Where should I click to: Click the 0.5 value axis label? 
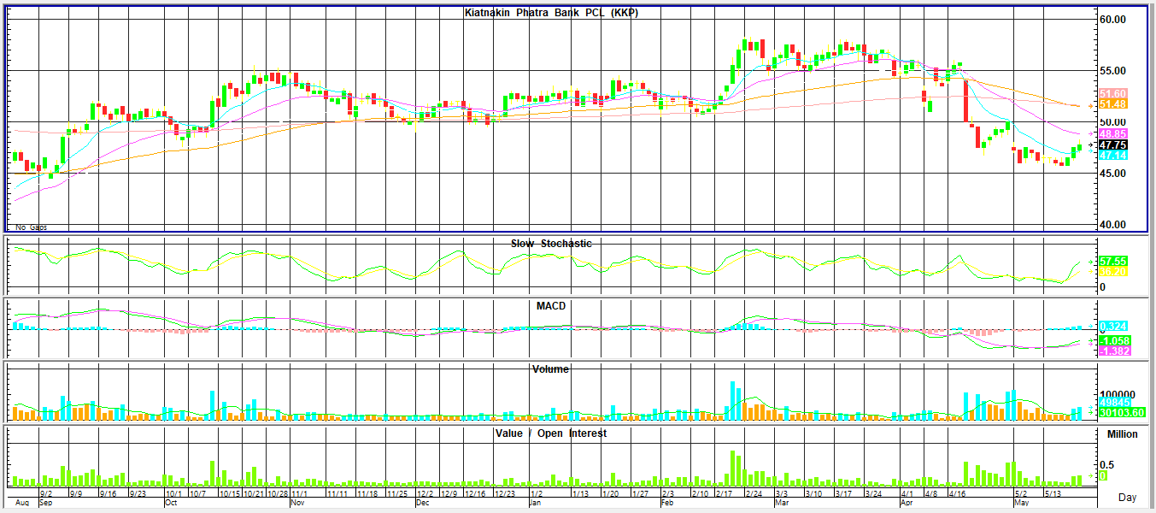point(1107,465)
